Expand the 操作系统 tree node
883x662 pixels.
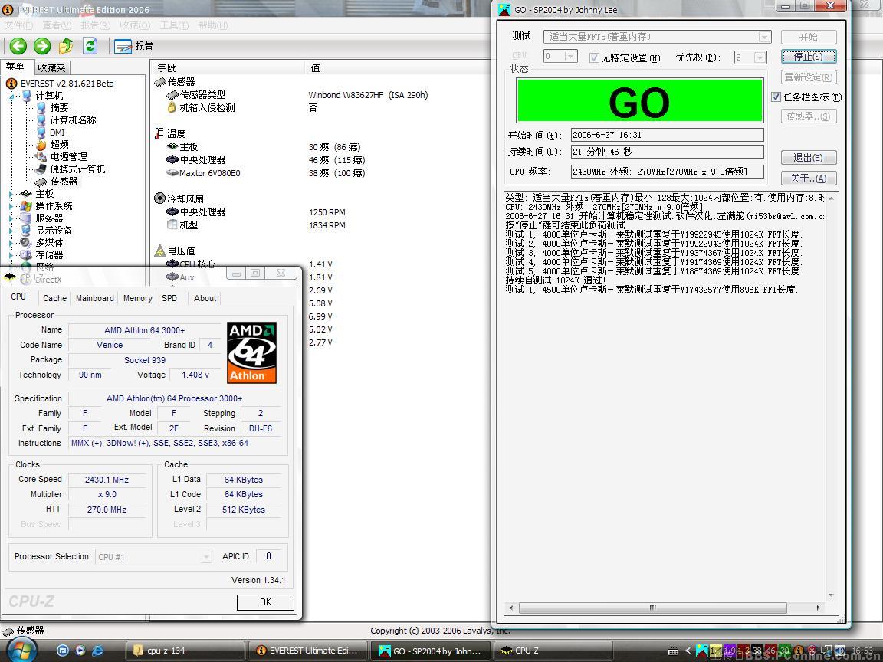pos(11,206)
